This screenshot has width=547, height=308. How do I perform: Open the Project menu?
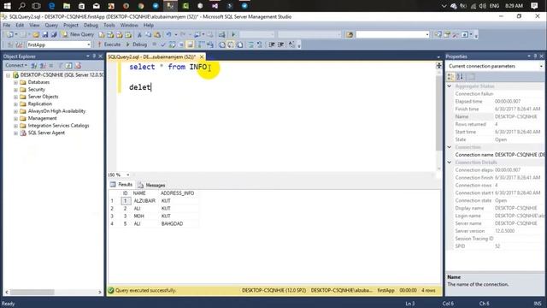71,25
